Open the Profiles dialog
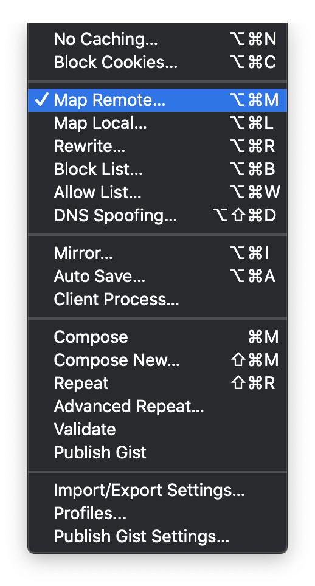Viewport: 315px width, 586px height. click(157, 514)
